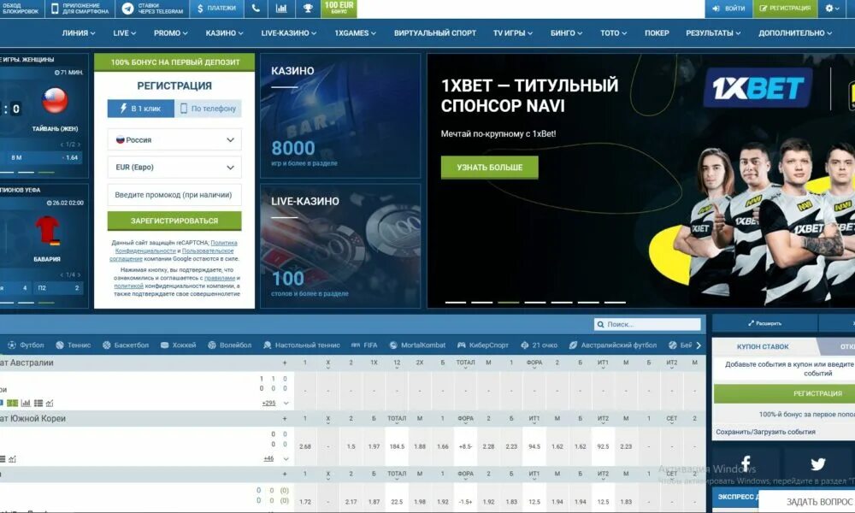Open the ОБХОД БЛОКИРОВОК link
Image resolution: width=855 pixels, height=513 pixels.
tap(21, 9)
